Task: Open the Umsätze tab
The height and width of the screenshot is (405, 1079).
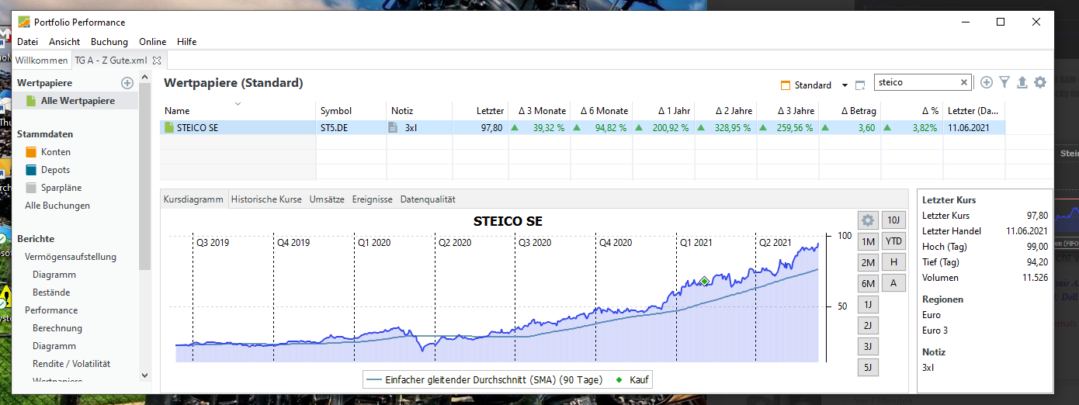Action: click(327, 199)
